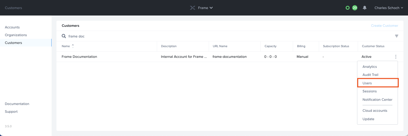Click the Frame Documentation name cell

tap(79, 57)
